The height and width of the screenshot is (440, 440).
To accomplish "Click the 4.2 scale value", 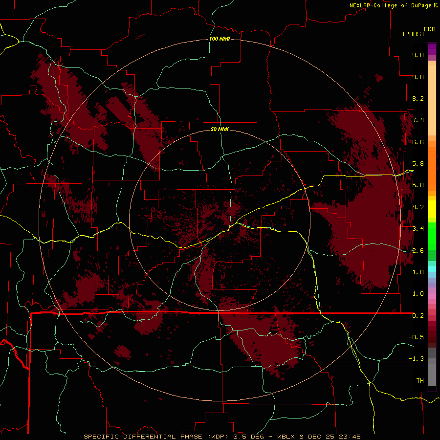I will (x=418, y=207).
